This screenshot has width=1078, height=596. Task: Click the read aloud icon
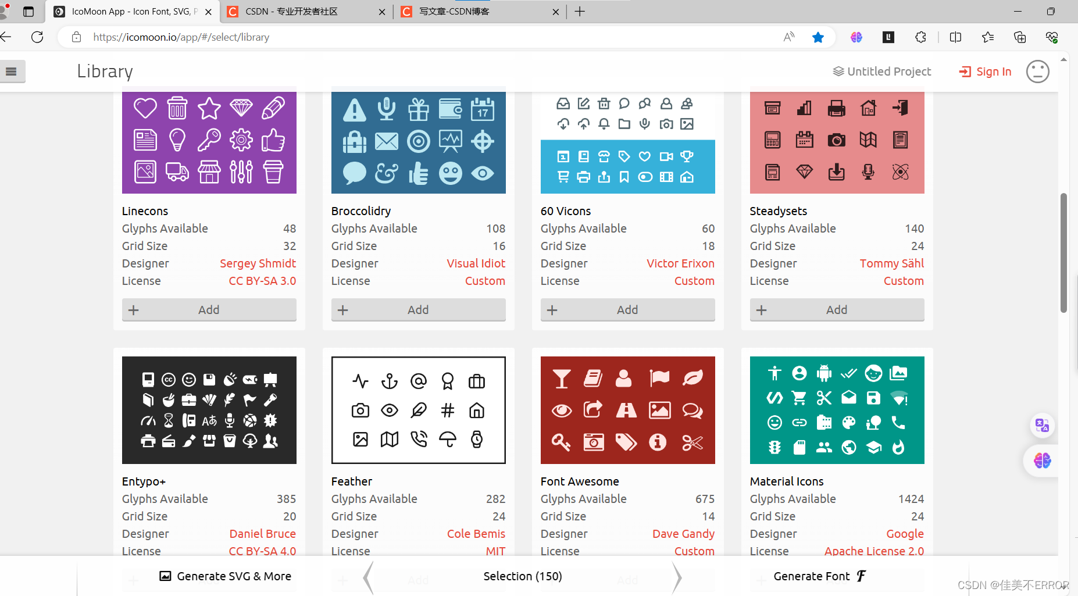point(789,37)
